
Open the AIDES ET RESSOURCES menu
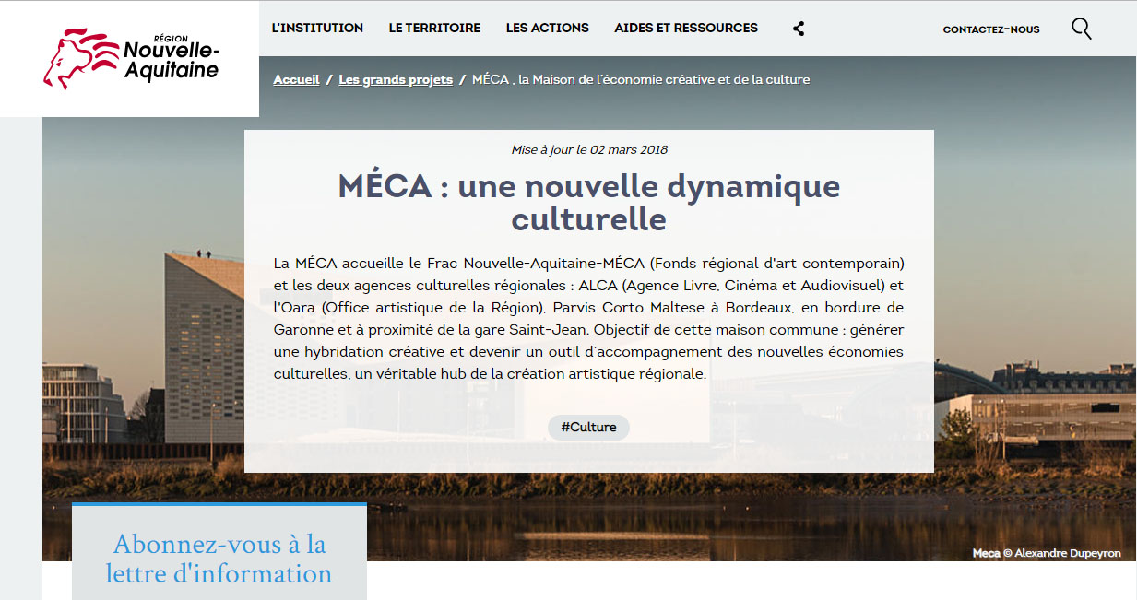pos(686,29)
